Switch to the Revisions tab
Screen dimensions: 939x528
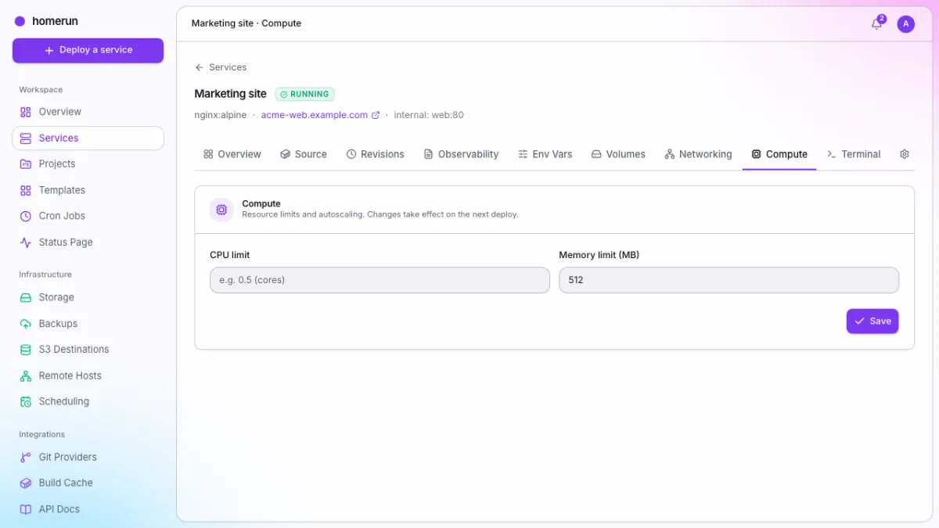[376, 154]
